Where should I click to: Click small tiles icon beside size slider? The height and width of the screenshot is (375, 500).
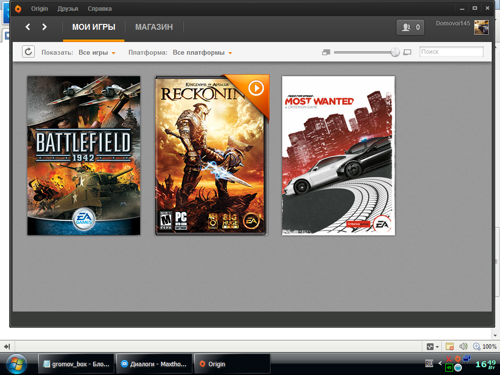tap(326, 52)
